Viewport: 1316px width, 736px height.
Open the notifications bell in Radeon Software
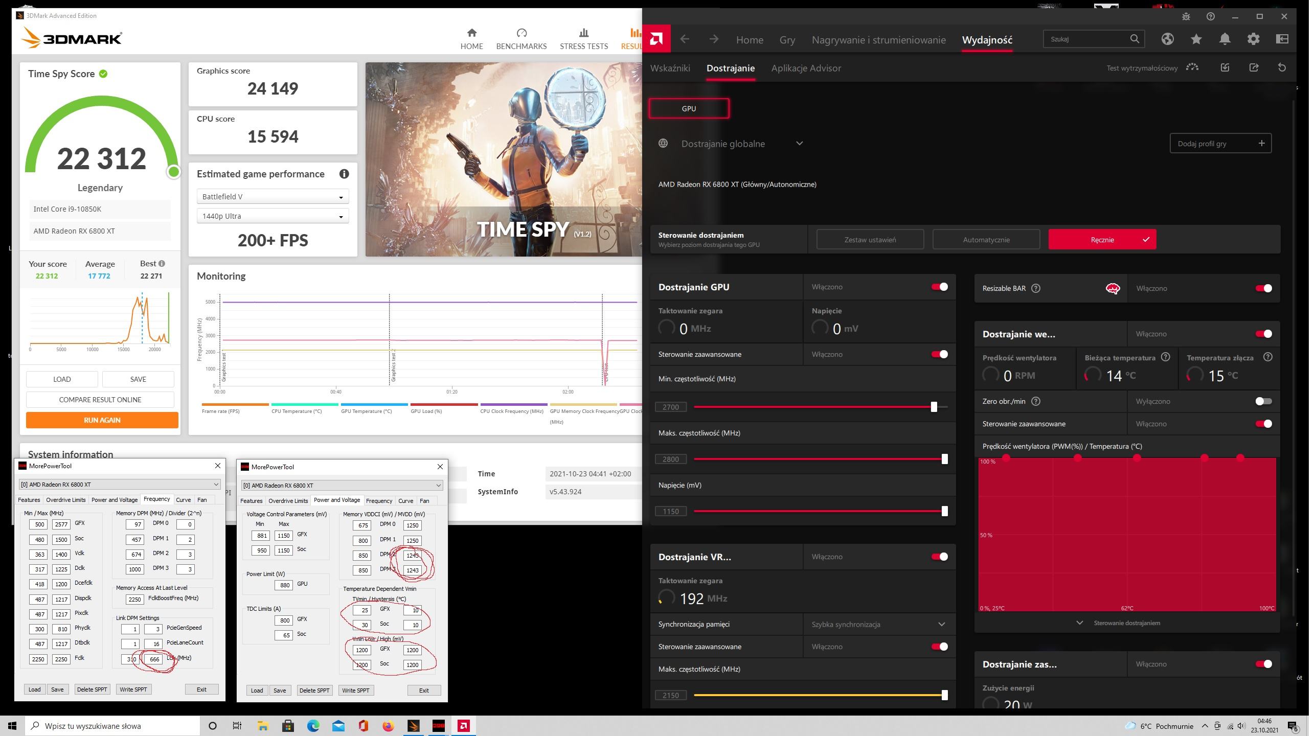click(1224, 39)
